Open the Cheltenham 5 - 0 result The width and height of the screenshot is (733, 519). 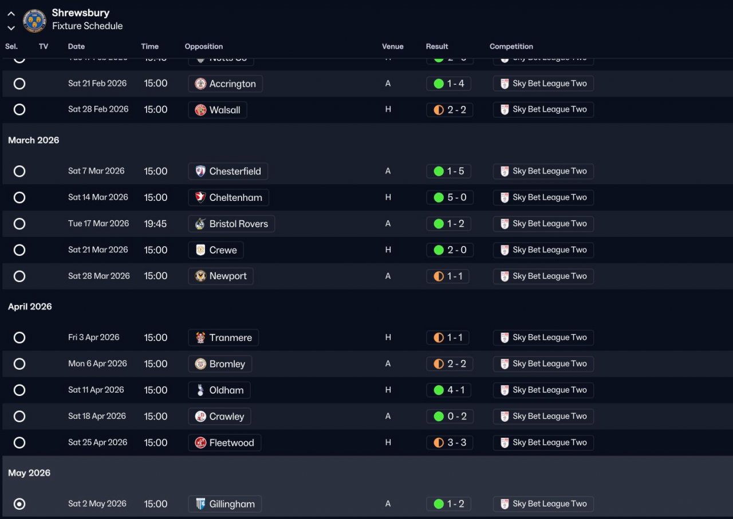point(451,197)
